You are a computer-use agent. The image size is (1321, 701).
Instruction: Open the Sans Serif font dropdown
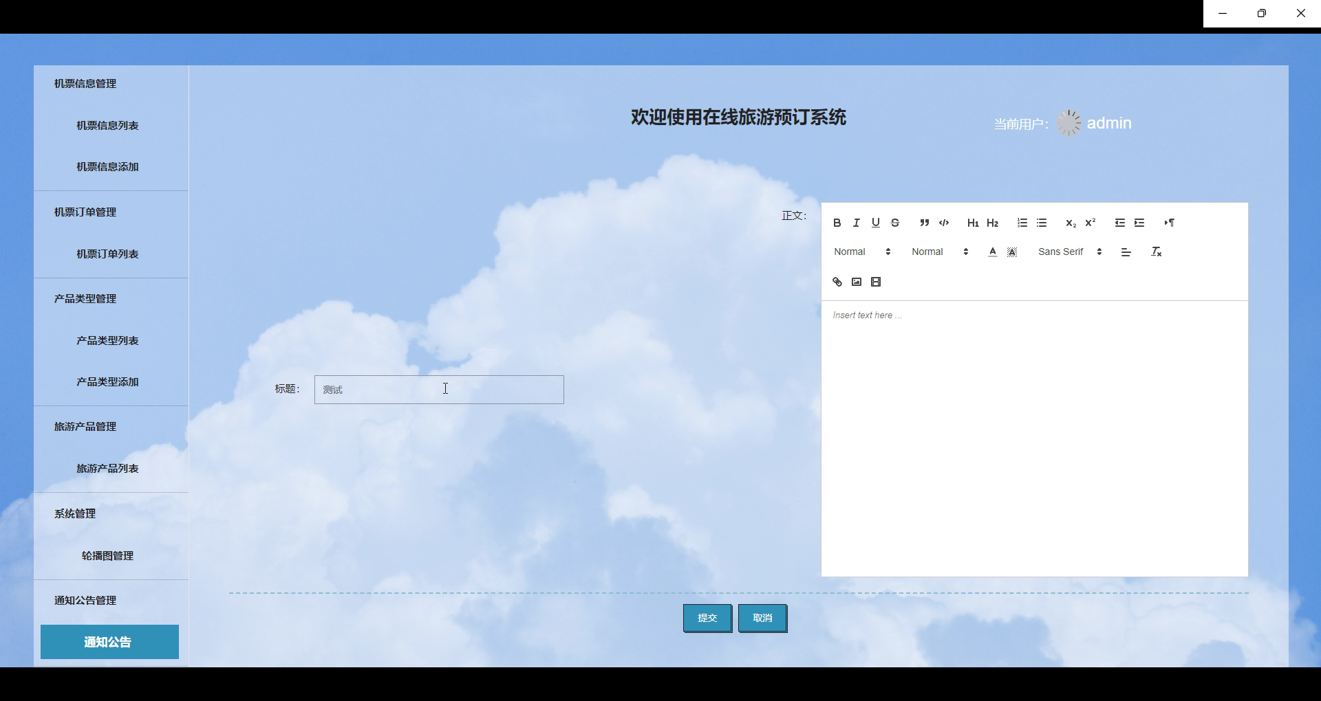point(1070,252)
